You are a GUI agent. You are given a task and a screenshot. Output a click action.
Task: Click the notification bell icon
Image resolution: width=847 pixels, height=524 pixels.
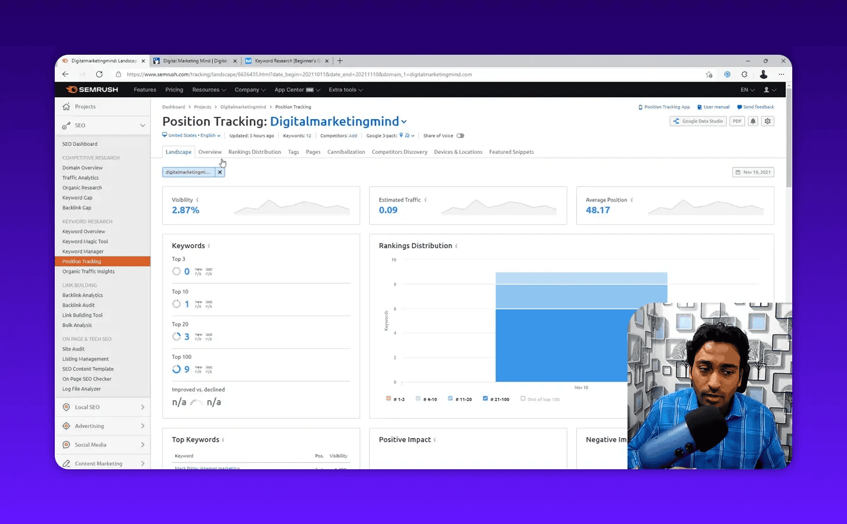[x=753, y=121]
